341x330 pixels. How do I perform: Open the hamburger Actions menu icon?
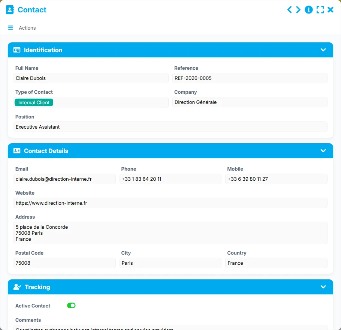point(10,28)
